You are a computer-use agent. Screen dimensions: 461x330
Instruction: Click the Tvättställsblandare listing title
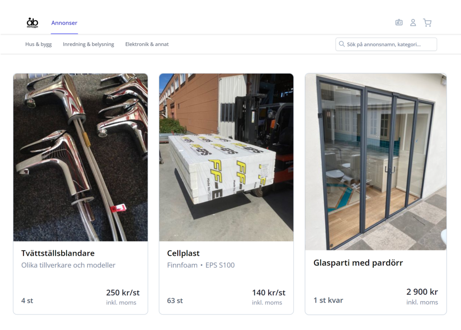(58, 253)
